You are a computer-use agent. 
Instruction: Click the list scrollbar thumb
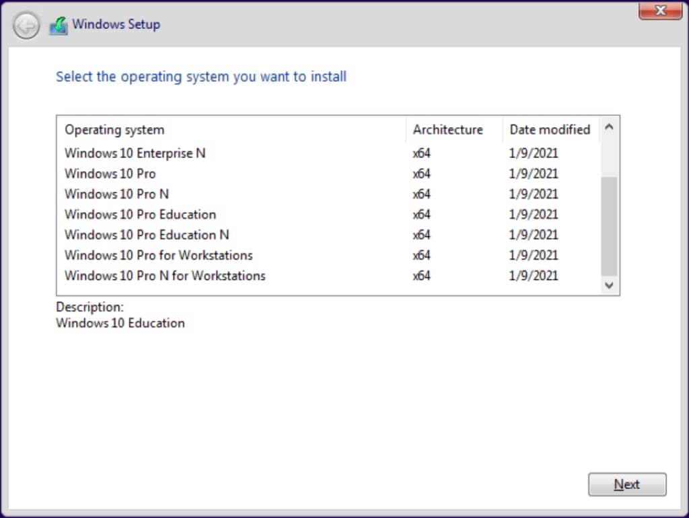click(608, 225)
